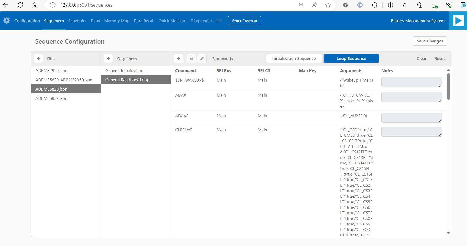Click the Save Changes button
This screenshot has width=467, height=246.
pyautogui.click(x=430, y=41)
